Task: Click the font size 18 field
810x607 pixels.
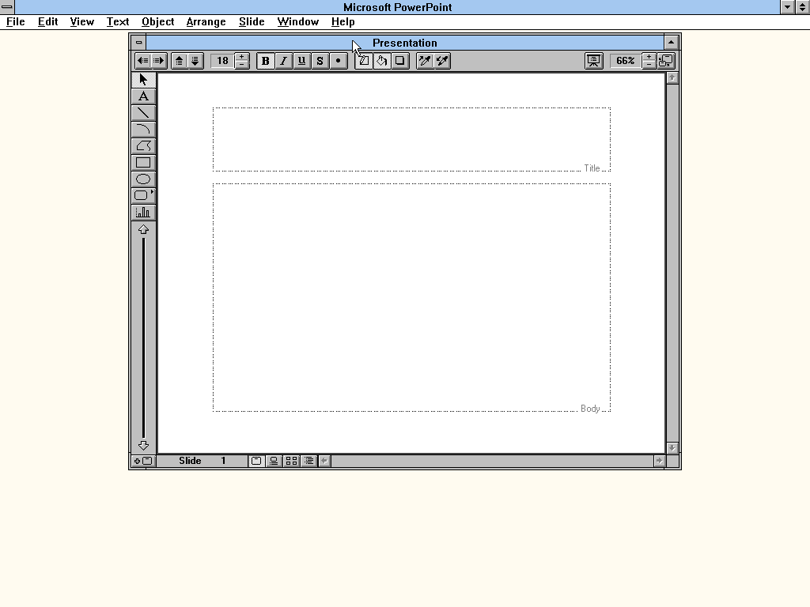Action: click(222, 61)
